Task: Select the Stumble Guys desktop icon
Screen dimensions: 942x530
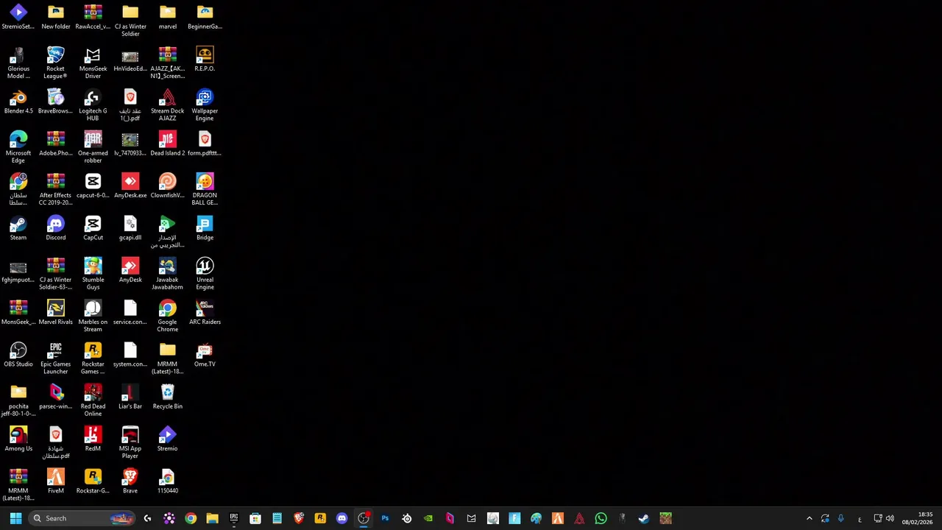Action: point(93,274)
